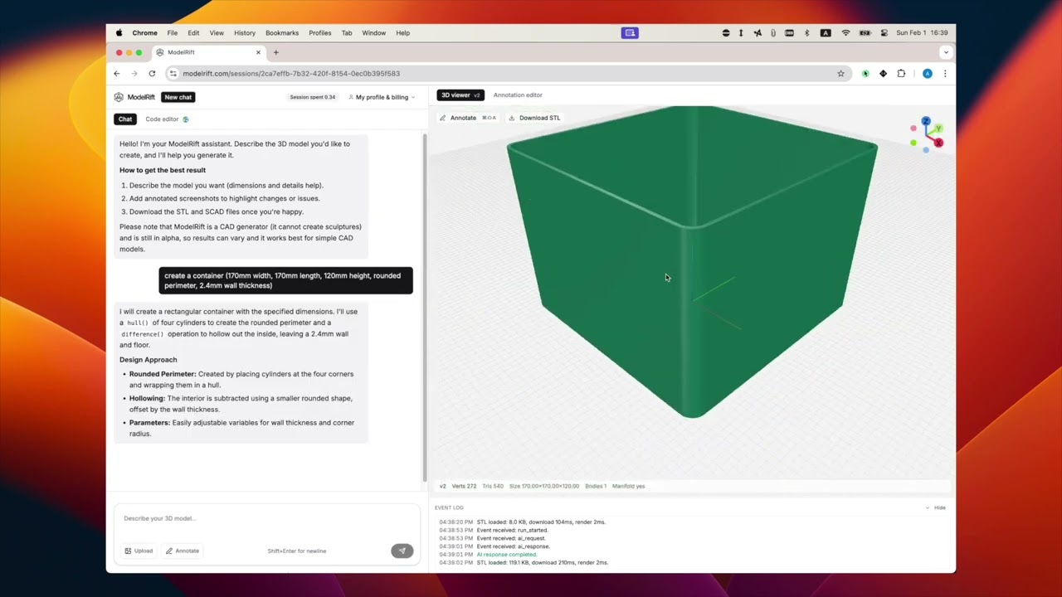The height and width of the screenshot is (597, 1062).
Task: Click the chat panel vertical scrollbar
Action: coord(426,307)
